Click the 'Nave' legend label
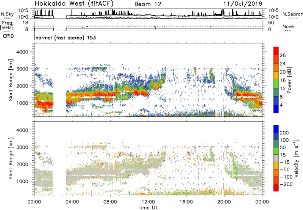The image size is (303, 210). [288, 26]
